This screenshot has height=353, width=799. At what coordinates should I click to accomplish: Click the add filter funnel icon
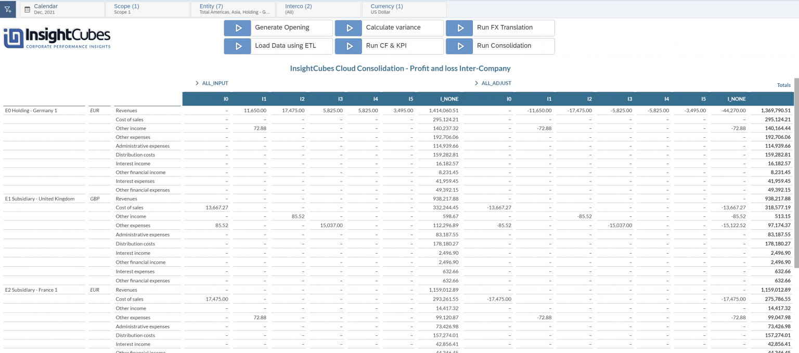point(8,9)
